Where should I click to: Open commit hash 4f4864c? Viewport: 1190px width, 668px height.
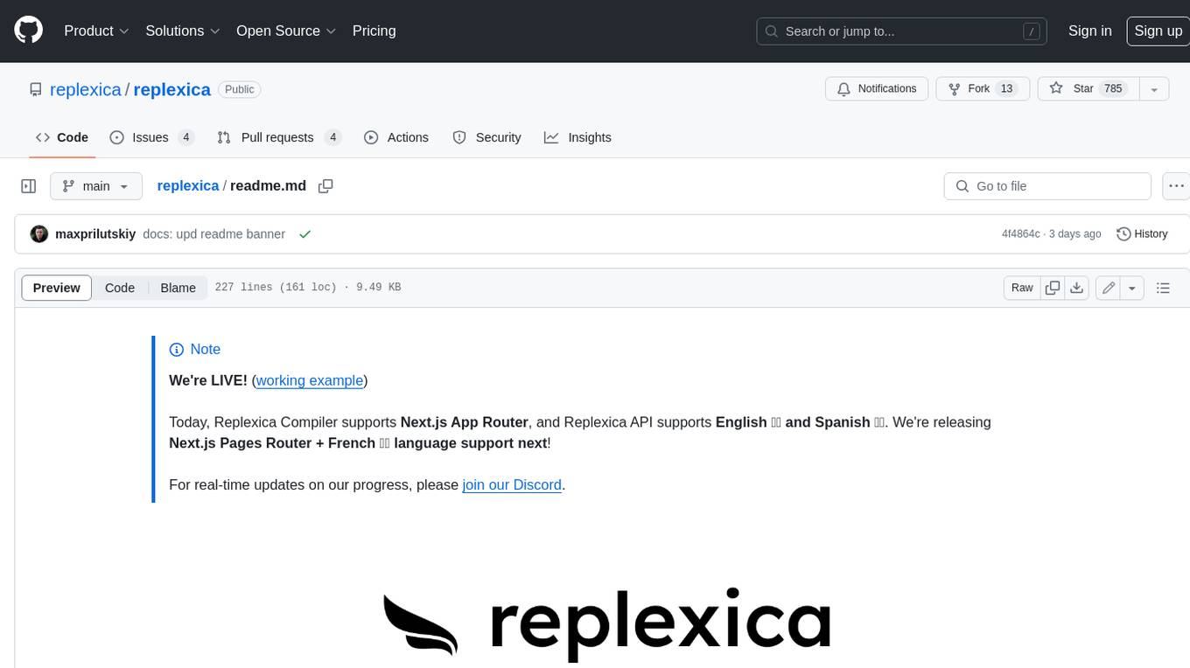1021,233
